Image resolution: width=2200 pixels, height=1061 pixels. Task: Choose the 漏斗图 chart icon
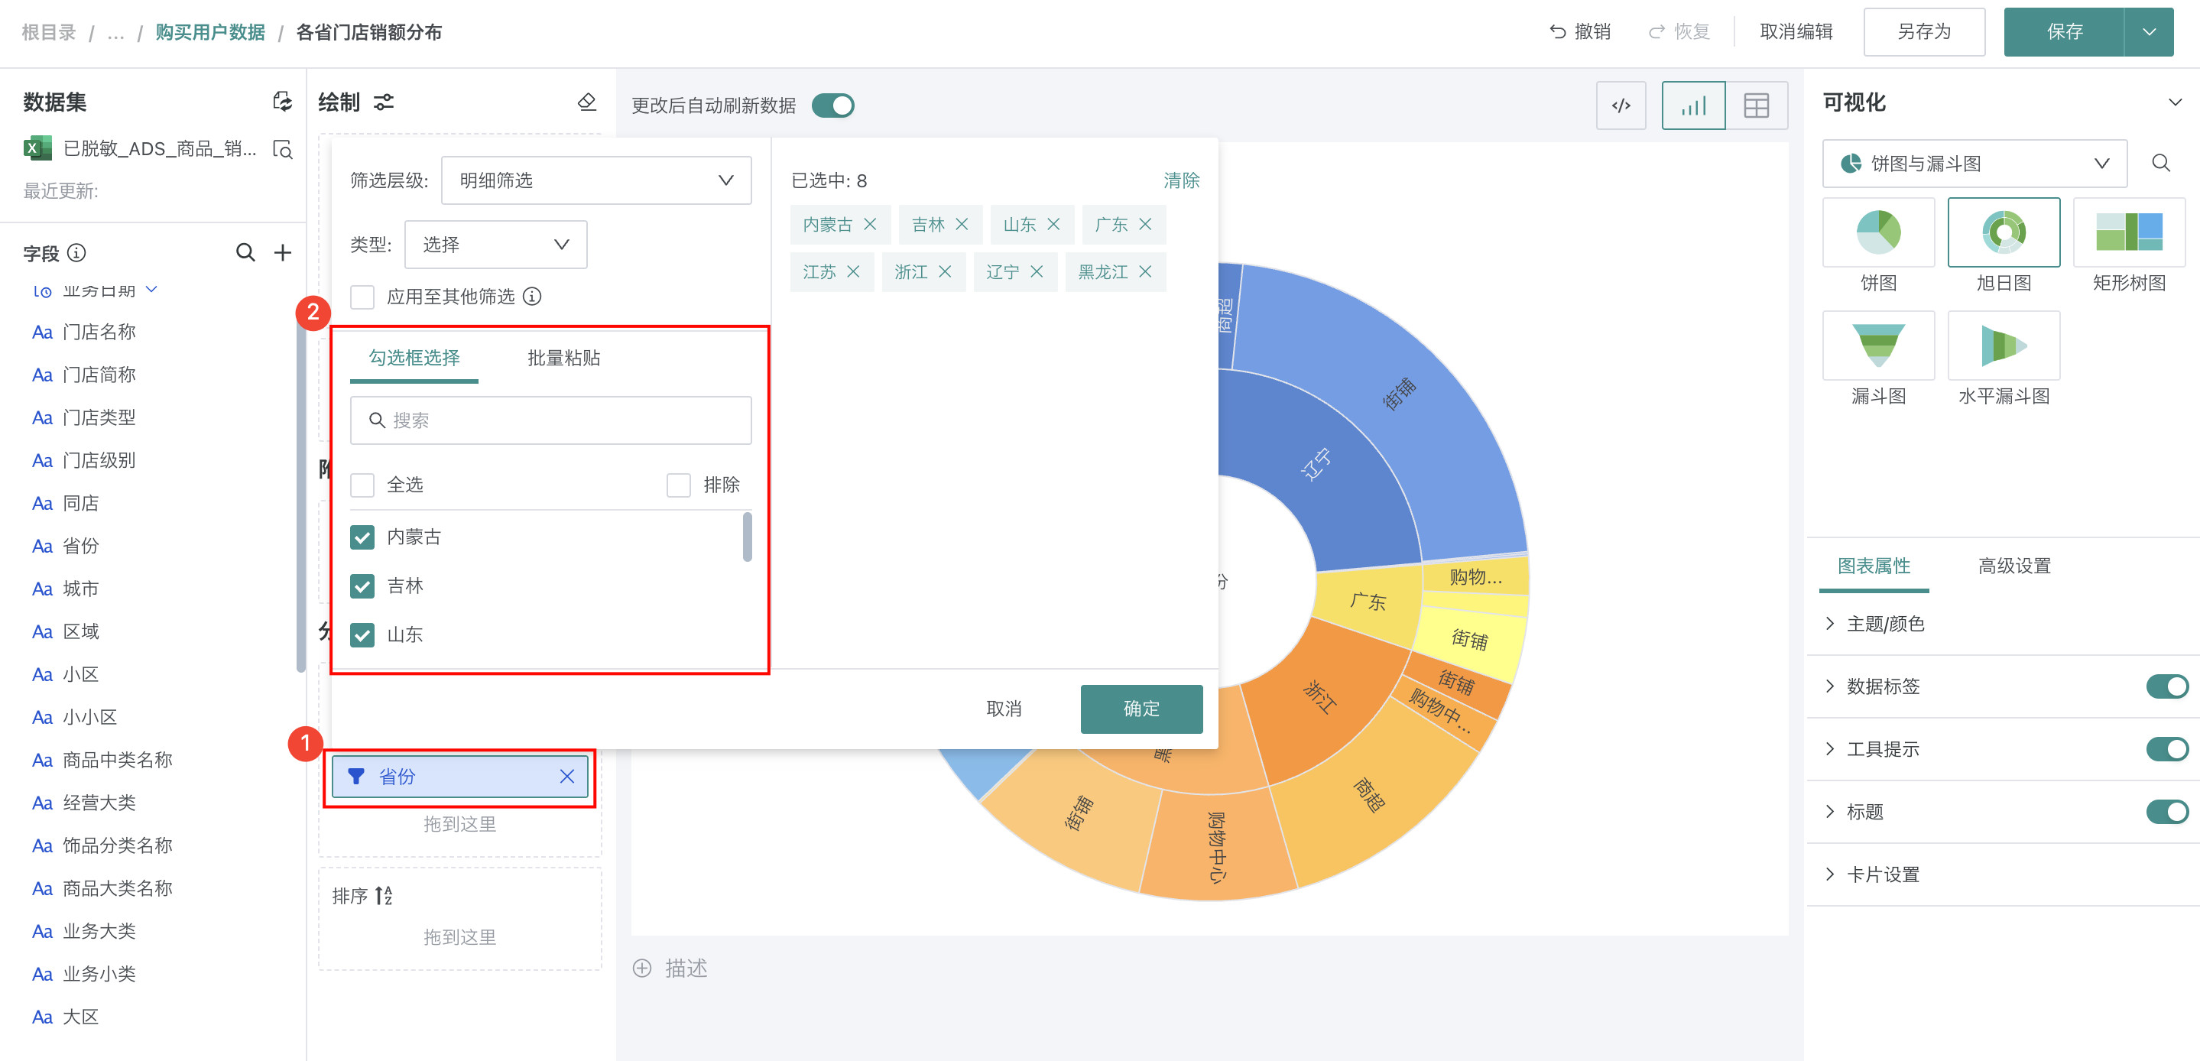click(1877, 345)
